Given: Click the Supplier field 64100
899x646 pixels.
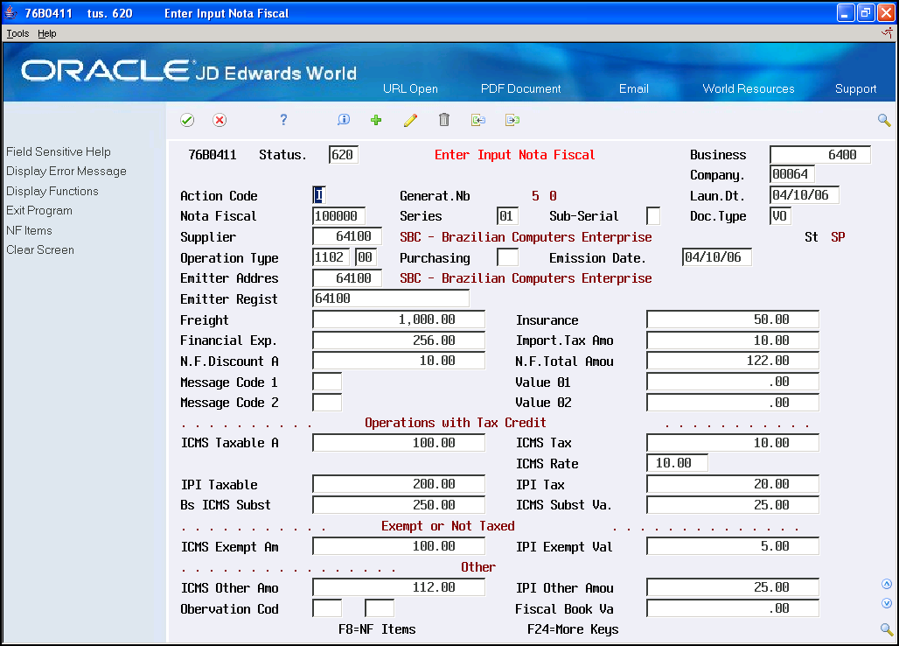Looking at the screenshot, I should (x=347, y=236).
